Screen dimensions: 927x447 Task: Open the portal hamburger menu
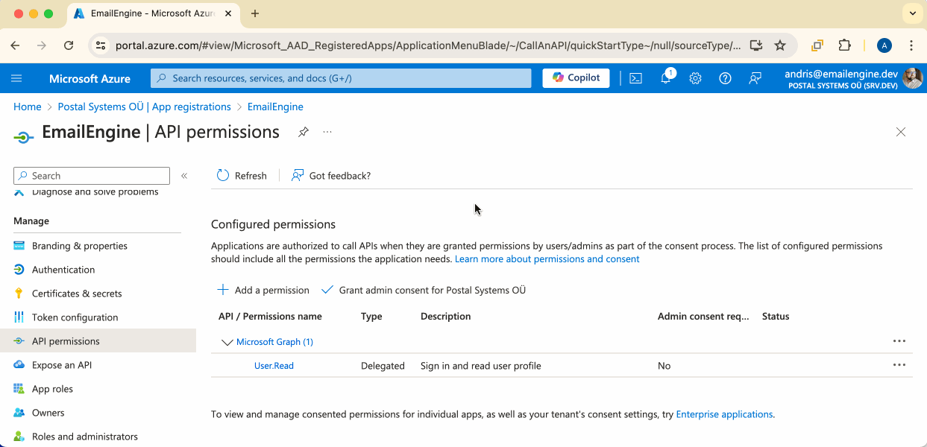pyautogui.click(x=18, y=78)
